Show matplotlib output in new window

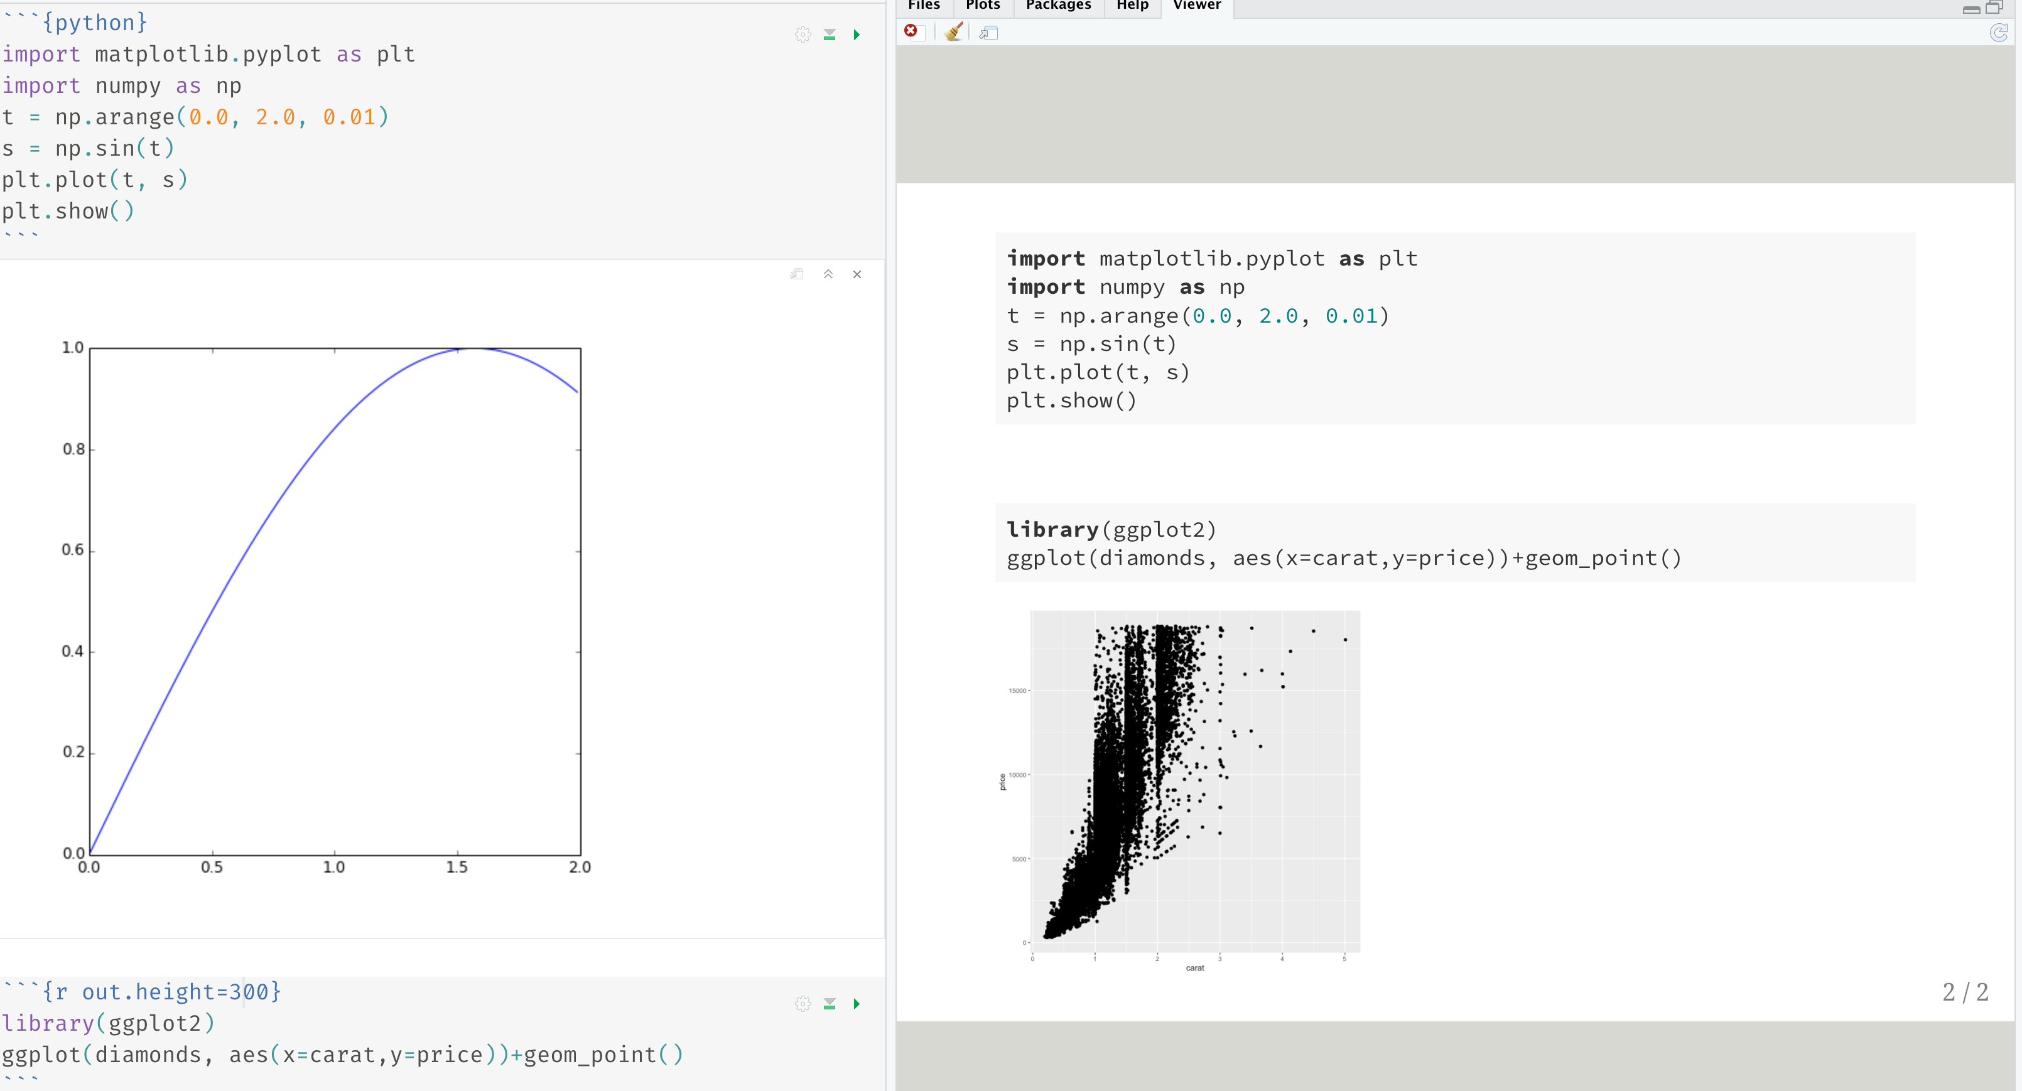click(x=797, y=274)
